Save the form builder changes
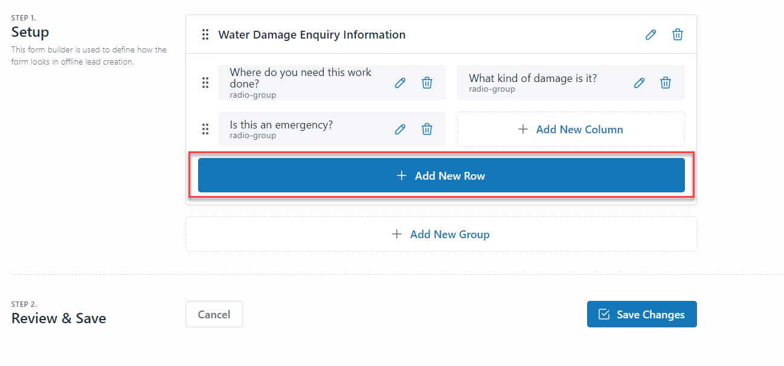 click(x=641, y=314)
